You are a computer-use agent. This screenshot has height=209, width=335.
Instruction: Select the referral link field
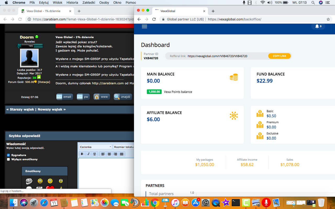pyautogui.click(x=217, y=56)
